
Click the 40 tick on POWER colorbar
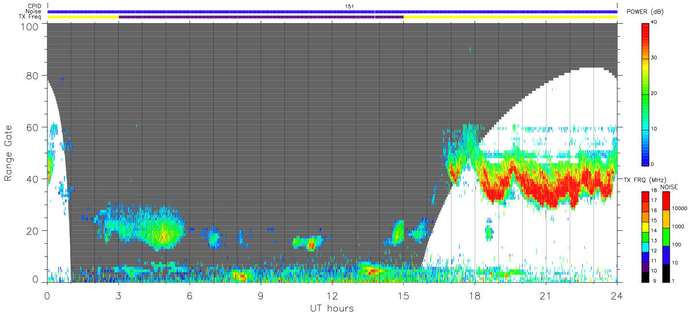[x=654, y=22]
